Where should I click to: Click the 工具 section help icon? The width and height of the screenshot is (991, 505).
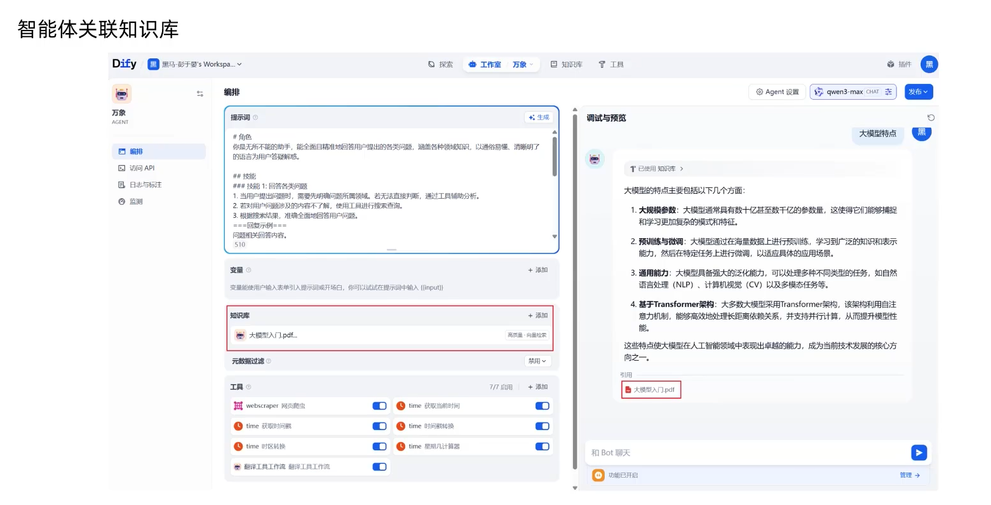pos(248,387)
